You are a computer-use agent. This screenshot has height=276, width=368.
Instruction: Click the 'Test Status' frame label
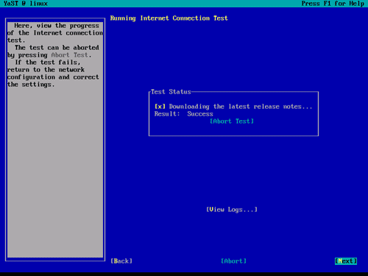tap(171, 92)
